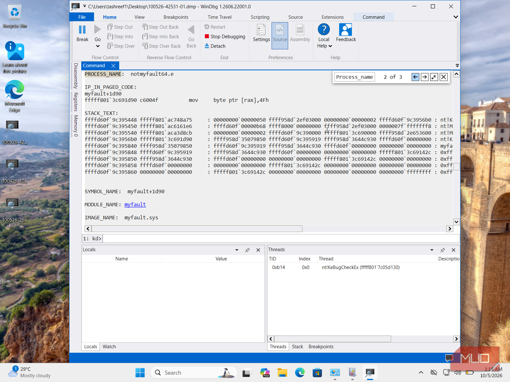This screenshot has width=510, height=382.
Task: Open the Stack tab
Action: (x=297, y=347)
